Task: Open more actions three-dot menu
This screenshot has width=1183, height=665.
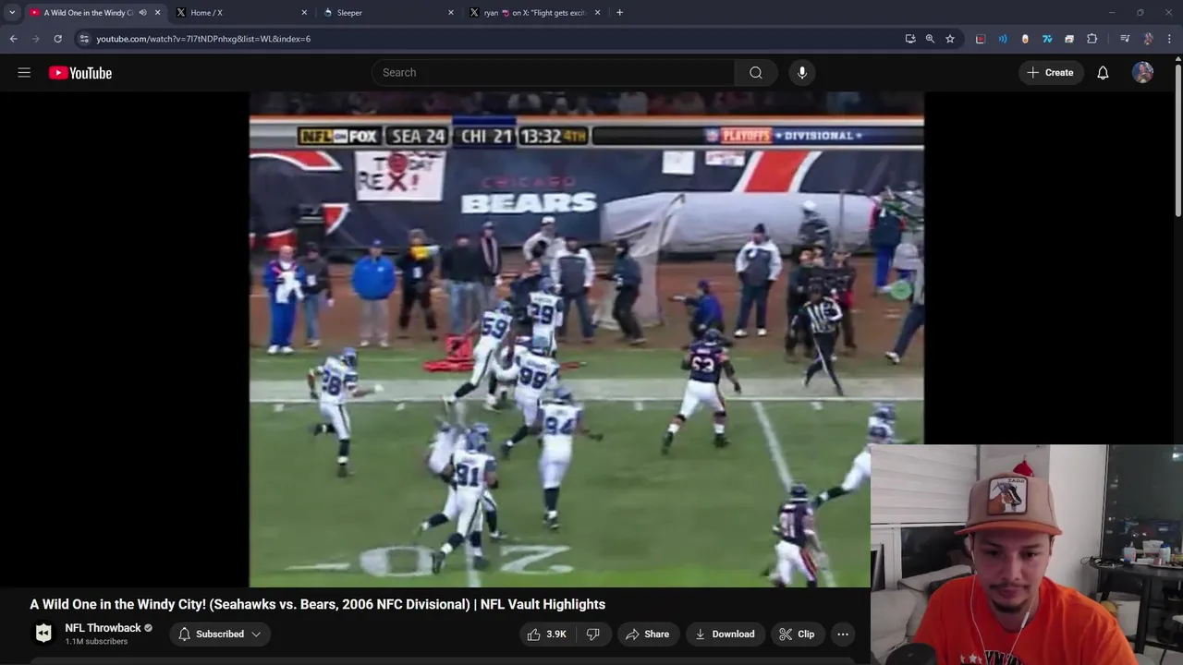Action: point(842,635)
